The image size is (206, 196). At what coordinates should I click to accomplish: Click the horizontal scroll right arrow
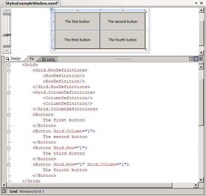pos(196,185)
